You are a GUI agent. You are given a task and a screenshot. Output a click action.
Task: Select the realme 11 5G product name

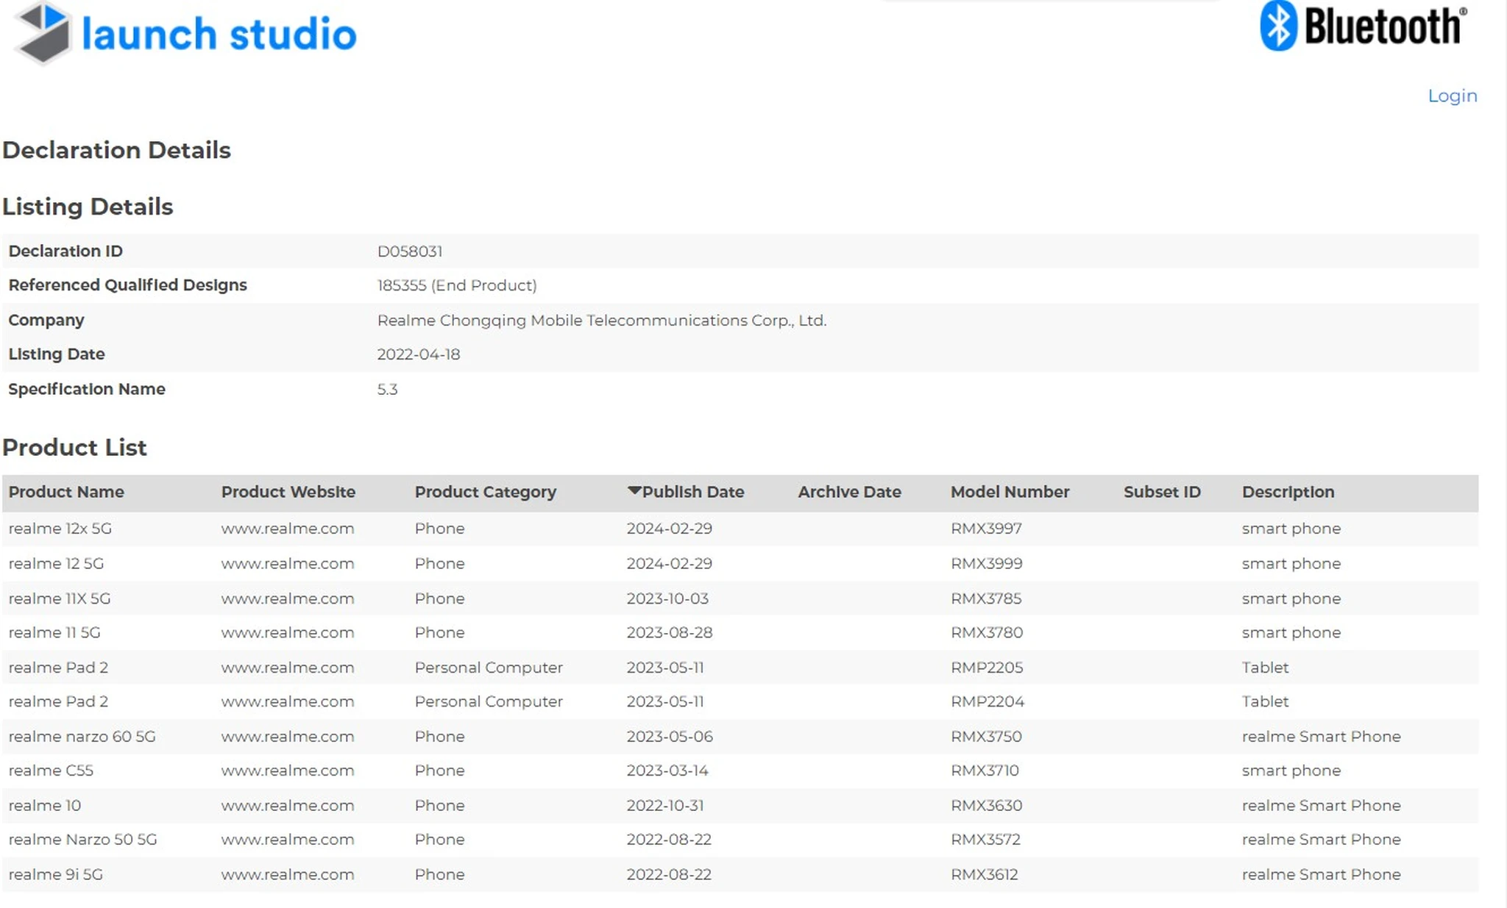tap(54, 632)
